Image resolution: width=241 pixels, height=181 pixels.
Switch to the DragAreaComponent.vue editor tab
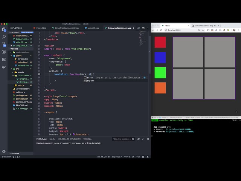pyautogui.click(x=66, y=28)
